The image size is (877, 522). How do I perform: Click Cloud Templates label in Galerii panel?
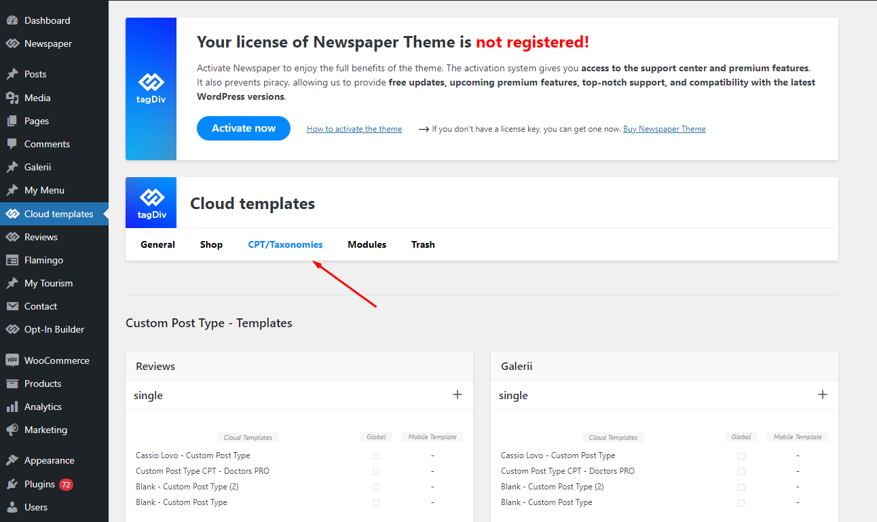coord(613,438)
